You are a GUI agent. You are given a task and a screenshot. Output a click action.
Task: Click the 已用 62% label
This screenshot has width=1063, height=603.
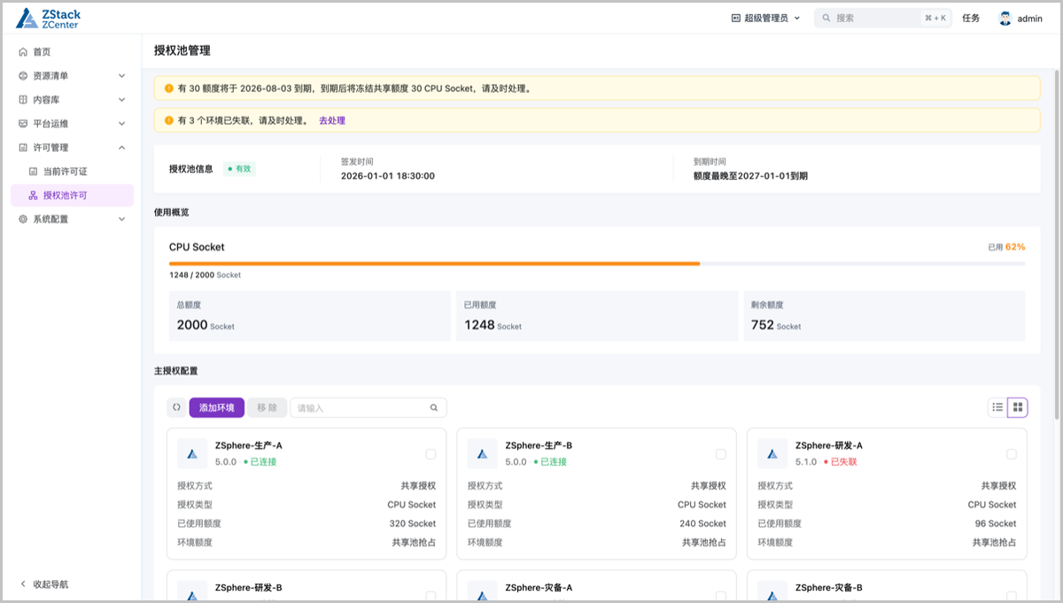[1006, 247]
